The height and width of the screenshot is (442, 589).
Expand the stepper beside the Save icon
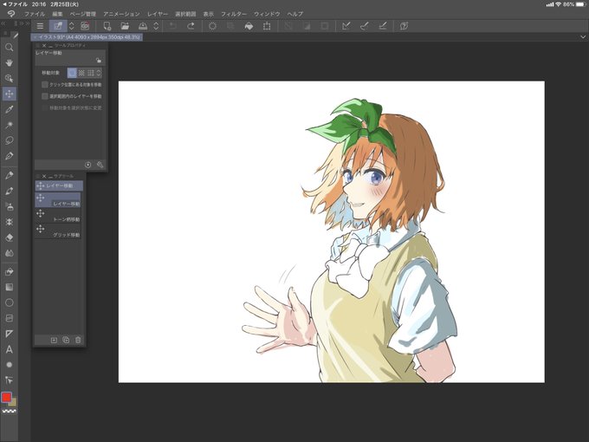pyautogui.click(x=156, y=26)
